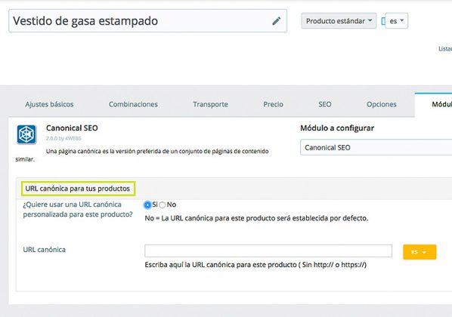Image resolution: width=452 pixels, height=317 pixels.
Task: Switch to the Opciones tab
Action: point(382,104)
